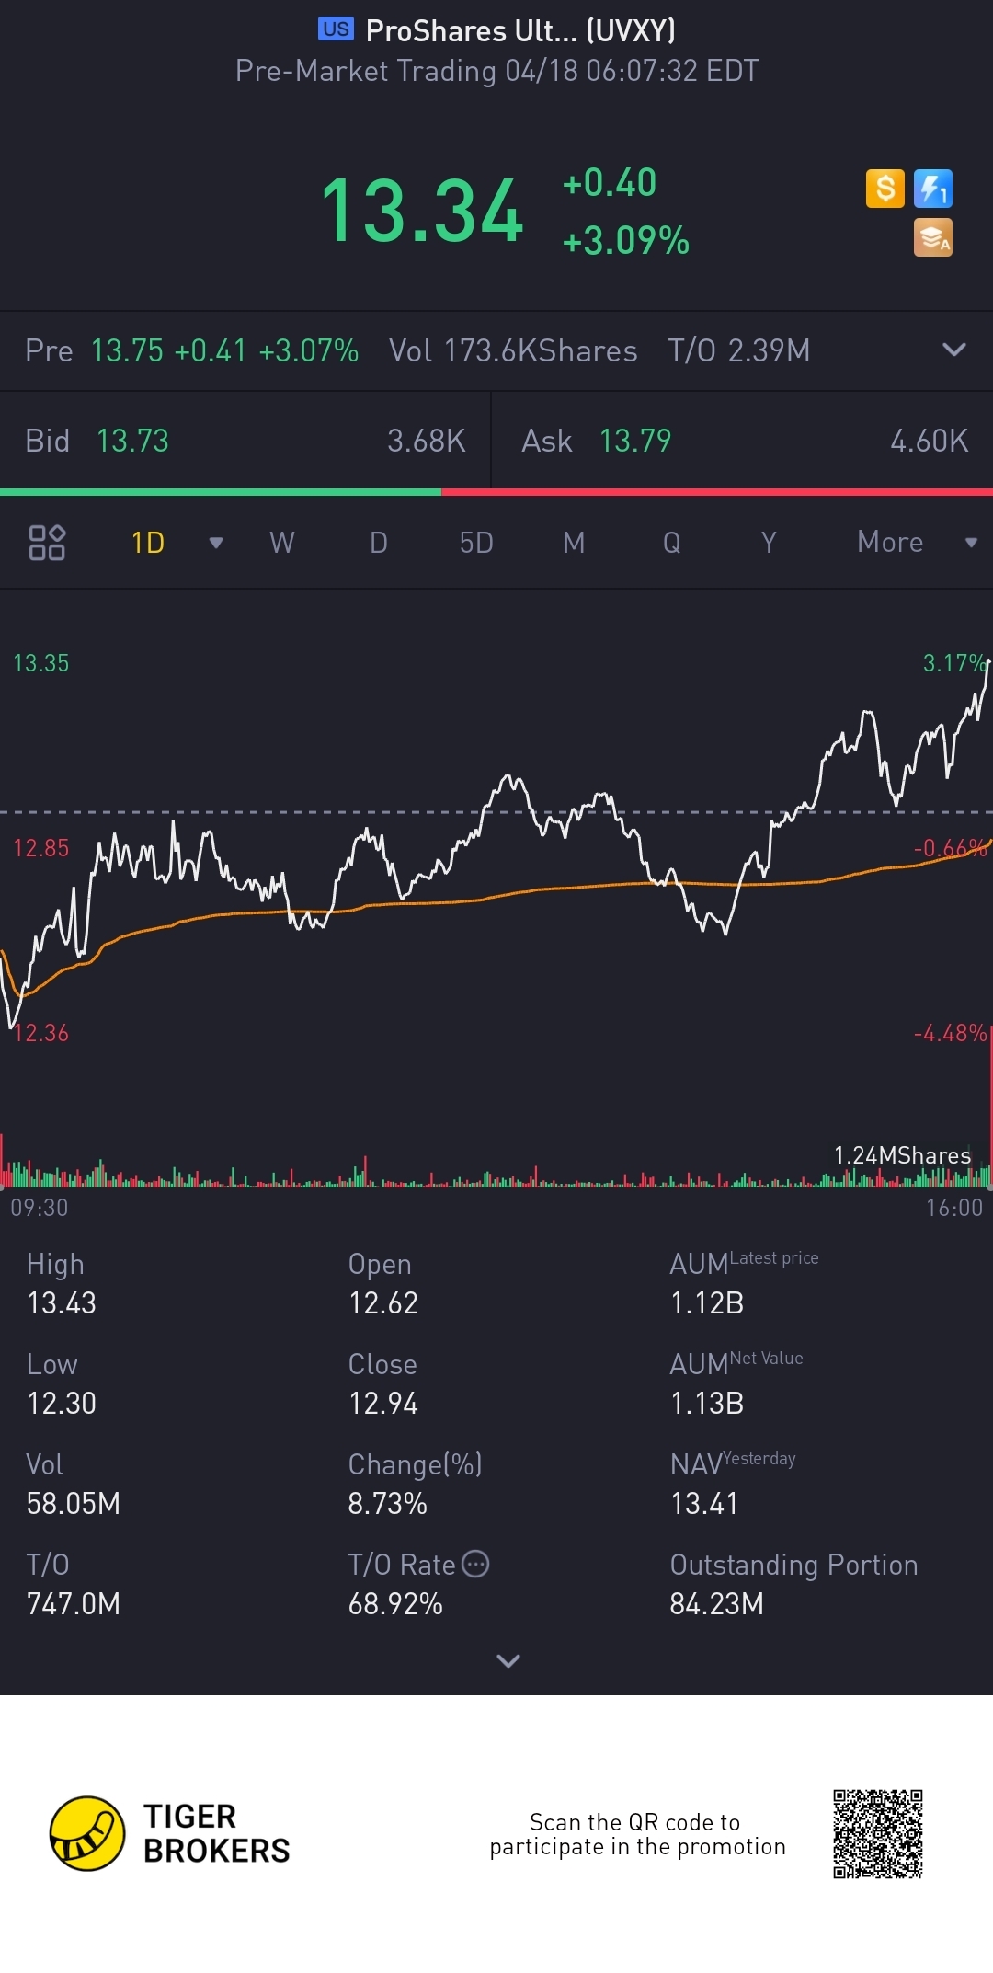Tap the T/O 2.39M pre-market turnover
993x1973 pixels.
(x=739, y=350)
